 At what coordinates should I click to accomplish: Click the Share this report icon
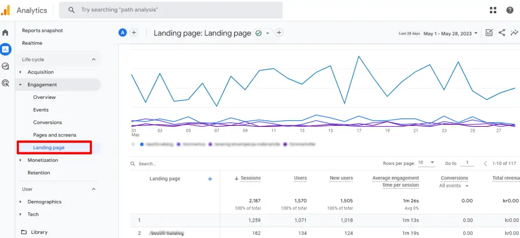[x=502, y=32]
